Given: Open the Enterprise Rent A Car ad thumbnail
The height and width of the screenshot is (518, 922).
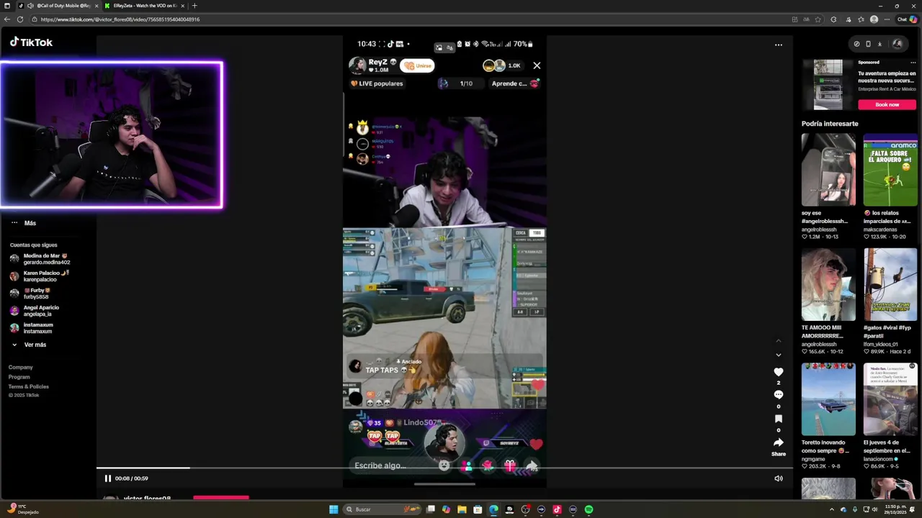Looking at the screenshot, I should (828, 86).
